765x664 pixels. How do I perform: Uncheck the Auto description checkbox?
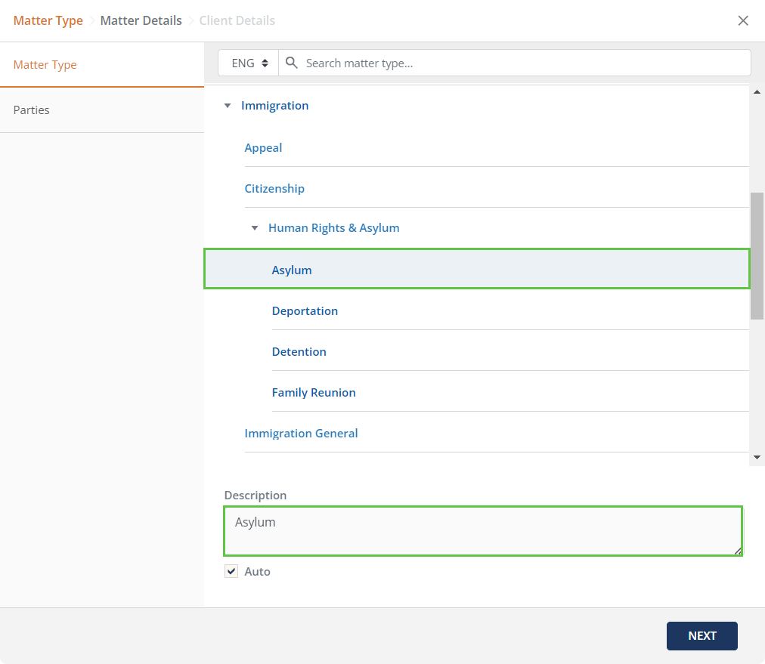coord(231,571)
